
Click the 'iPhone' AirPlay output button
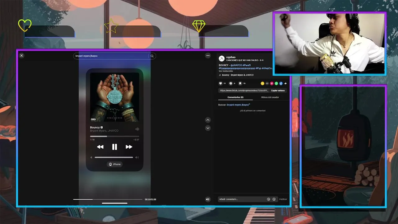click(x=115, y=164)
